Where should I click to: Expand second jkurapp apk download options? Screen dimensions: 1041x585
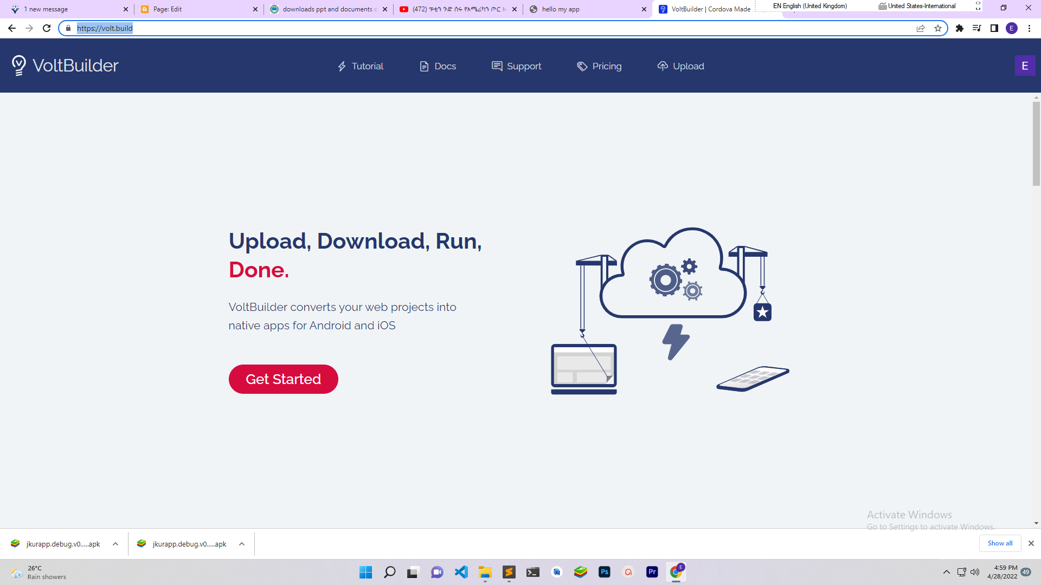242,544
